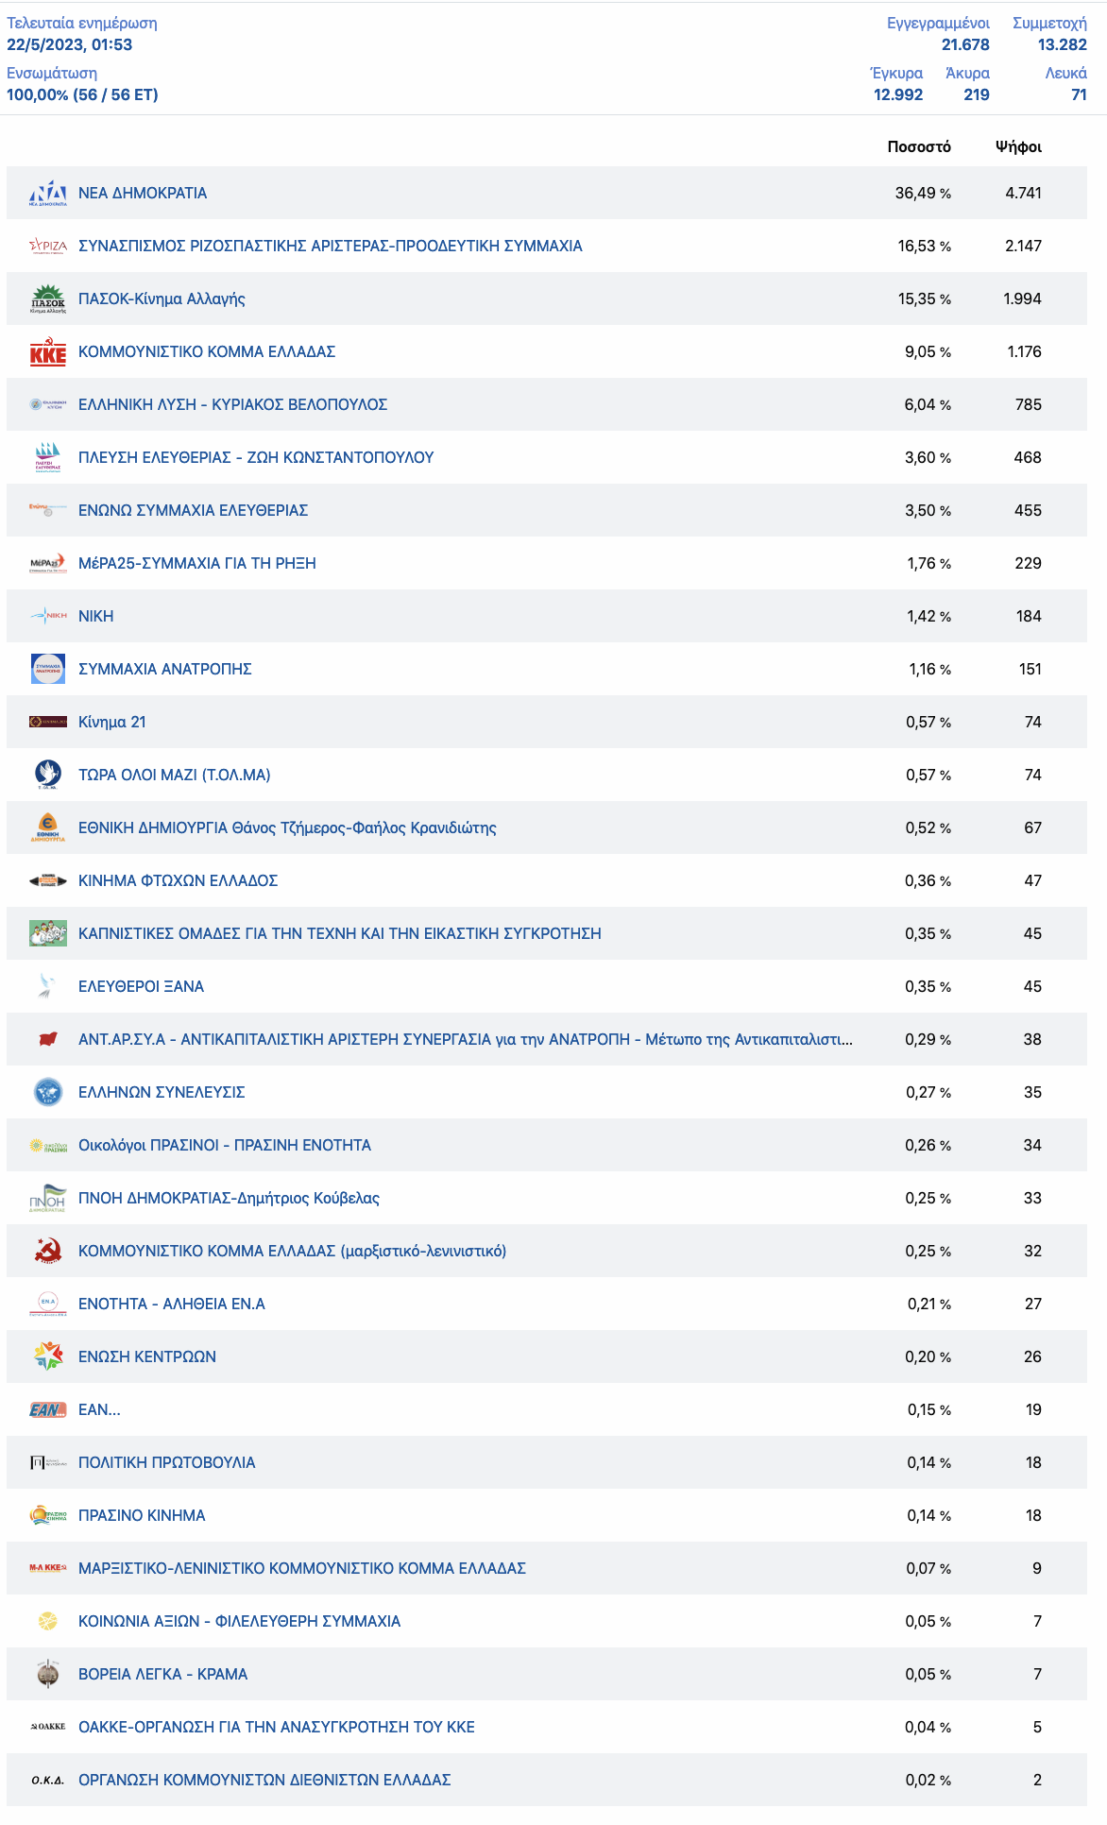Click the Ποσοστό column header

(x=918, y=146)
